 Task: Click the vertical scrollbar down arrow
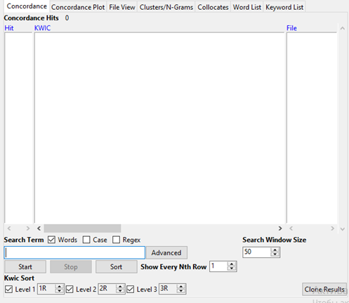click(x=343, y=229)
